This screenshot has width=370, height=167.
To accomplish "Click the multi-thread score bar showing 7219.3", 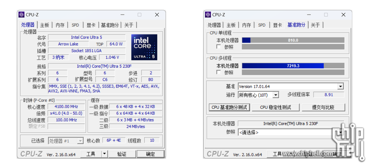I will coord(293,66).
